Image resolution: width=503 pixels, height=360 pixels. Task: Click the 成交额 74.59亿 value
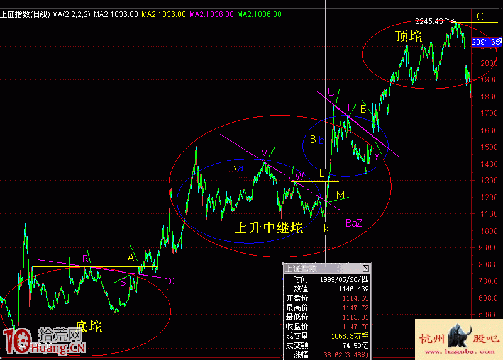click(355, 346)
